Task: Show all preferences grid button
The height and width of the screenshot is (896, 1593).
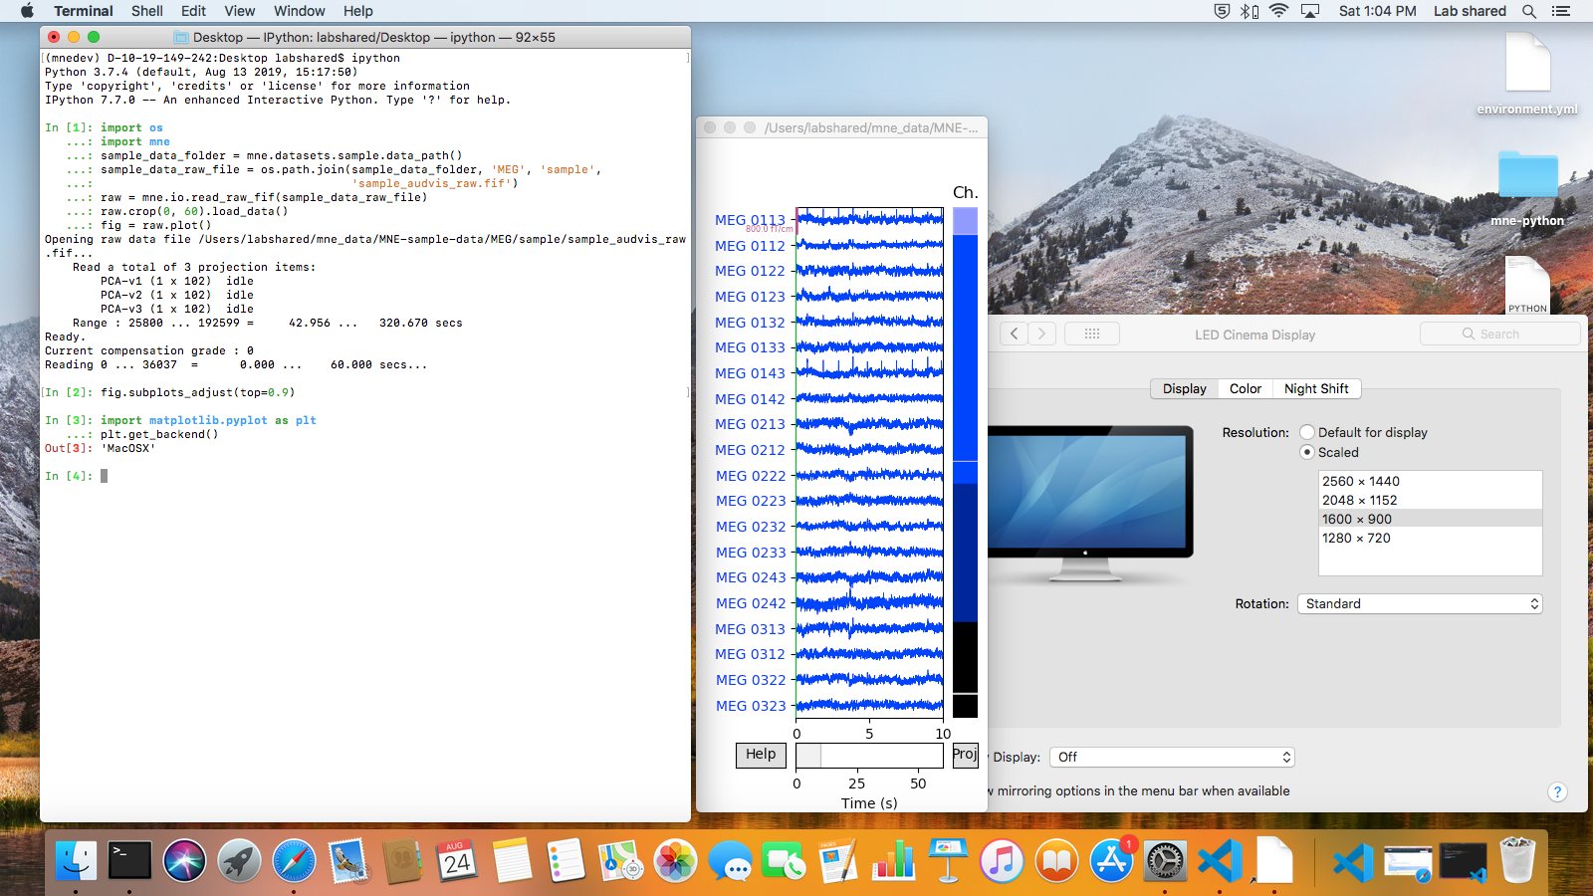Action: tap(1092, 334)
